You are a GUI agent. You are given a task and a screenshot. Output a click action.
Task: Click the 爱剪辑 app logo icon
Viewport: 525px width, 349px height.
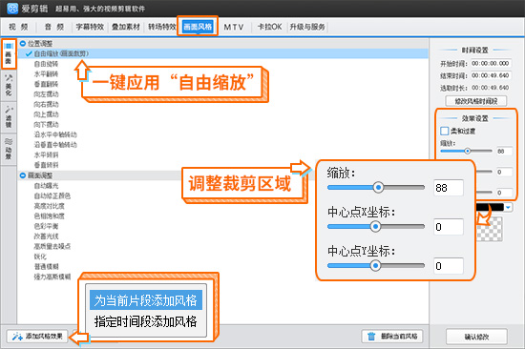click(12, 9)
